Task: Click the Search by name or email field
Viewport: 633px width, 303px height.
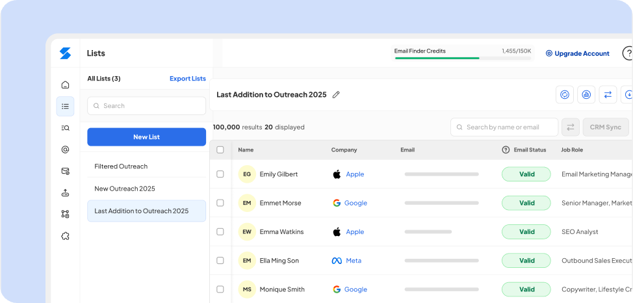Action: click(x=504, y=127)
